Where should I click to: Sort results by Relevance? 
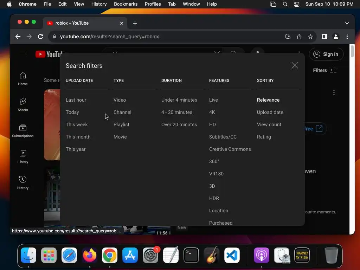tap(268, 100)
